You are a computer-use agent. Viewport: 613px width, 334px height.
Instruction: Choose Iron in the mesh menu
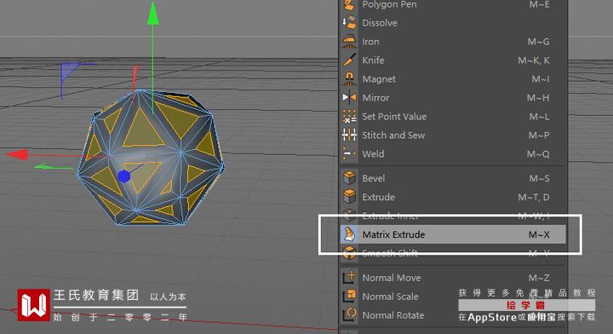(454, 42)
